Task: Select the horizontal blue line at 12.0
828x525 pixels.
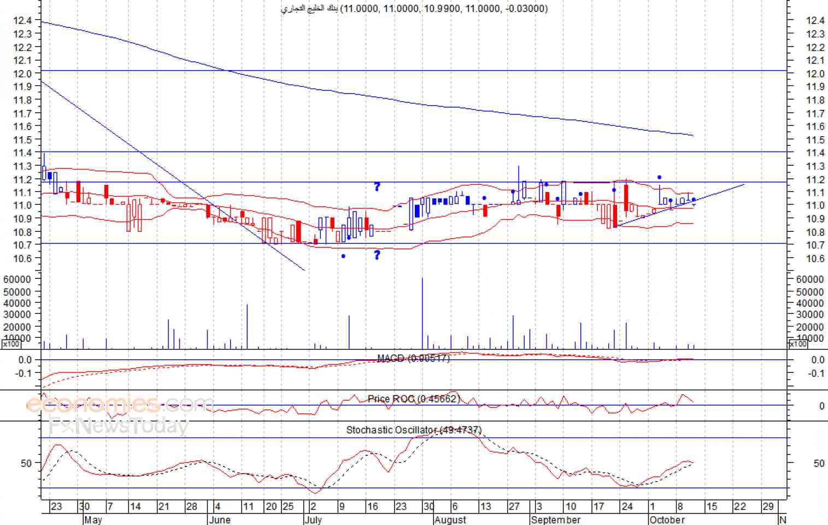Action: (x=414, y=71)
